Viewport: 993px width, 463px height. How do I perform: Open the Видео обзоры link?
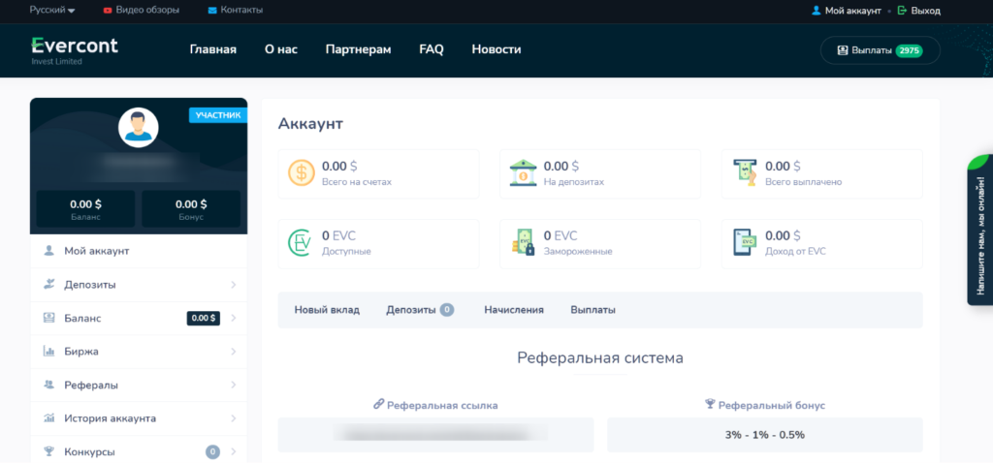click(147, 10)
